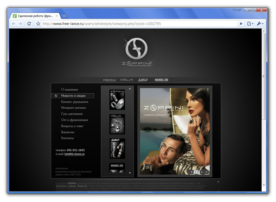Click phone number 495-921-1842
This screenshot has width=276, height=202.
point(76,150)
